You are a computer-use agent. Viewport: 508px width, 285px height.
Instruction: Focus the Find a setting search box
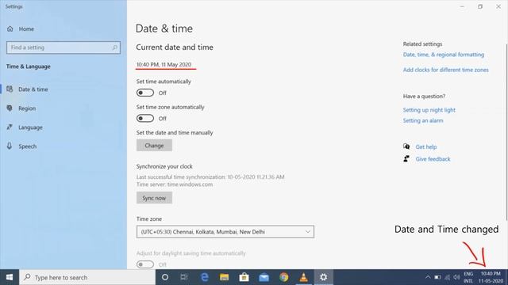point(63,47)
